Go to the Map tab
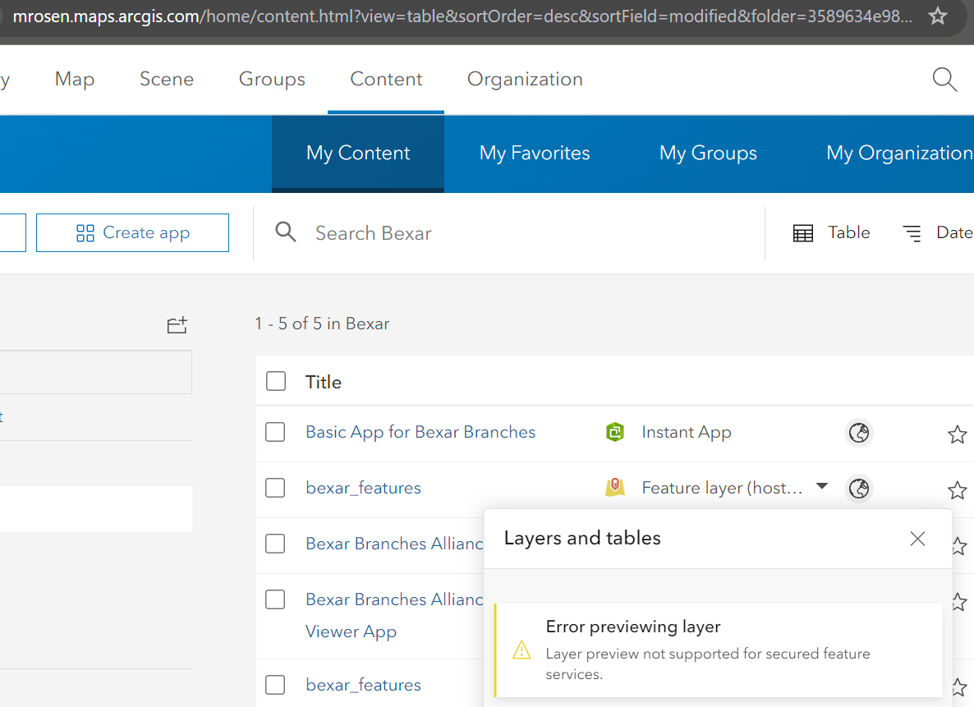This screenshot has height=707, width=974. (75, 79)
